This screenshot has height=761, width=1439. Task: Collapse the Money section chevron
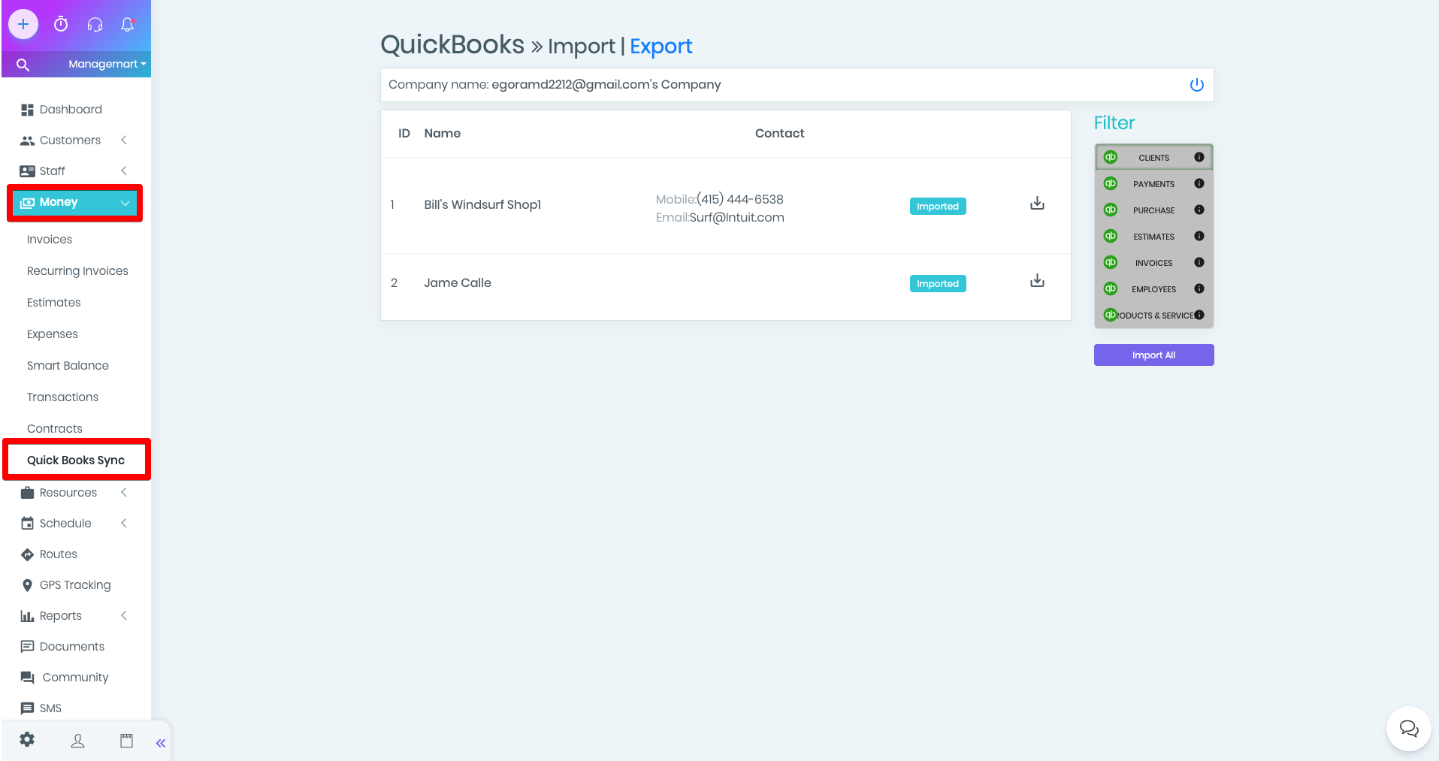click(x=125, y=203)
